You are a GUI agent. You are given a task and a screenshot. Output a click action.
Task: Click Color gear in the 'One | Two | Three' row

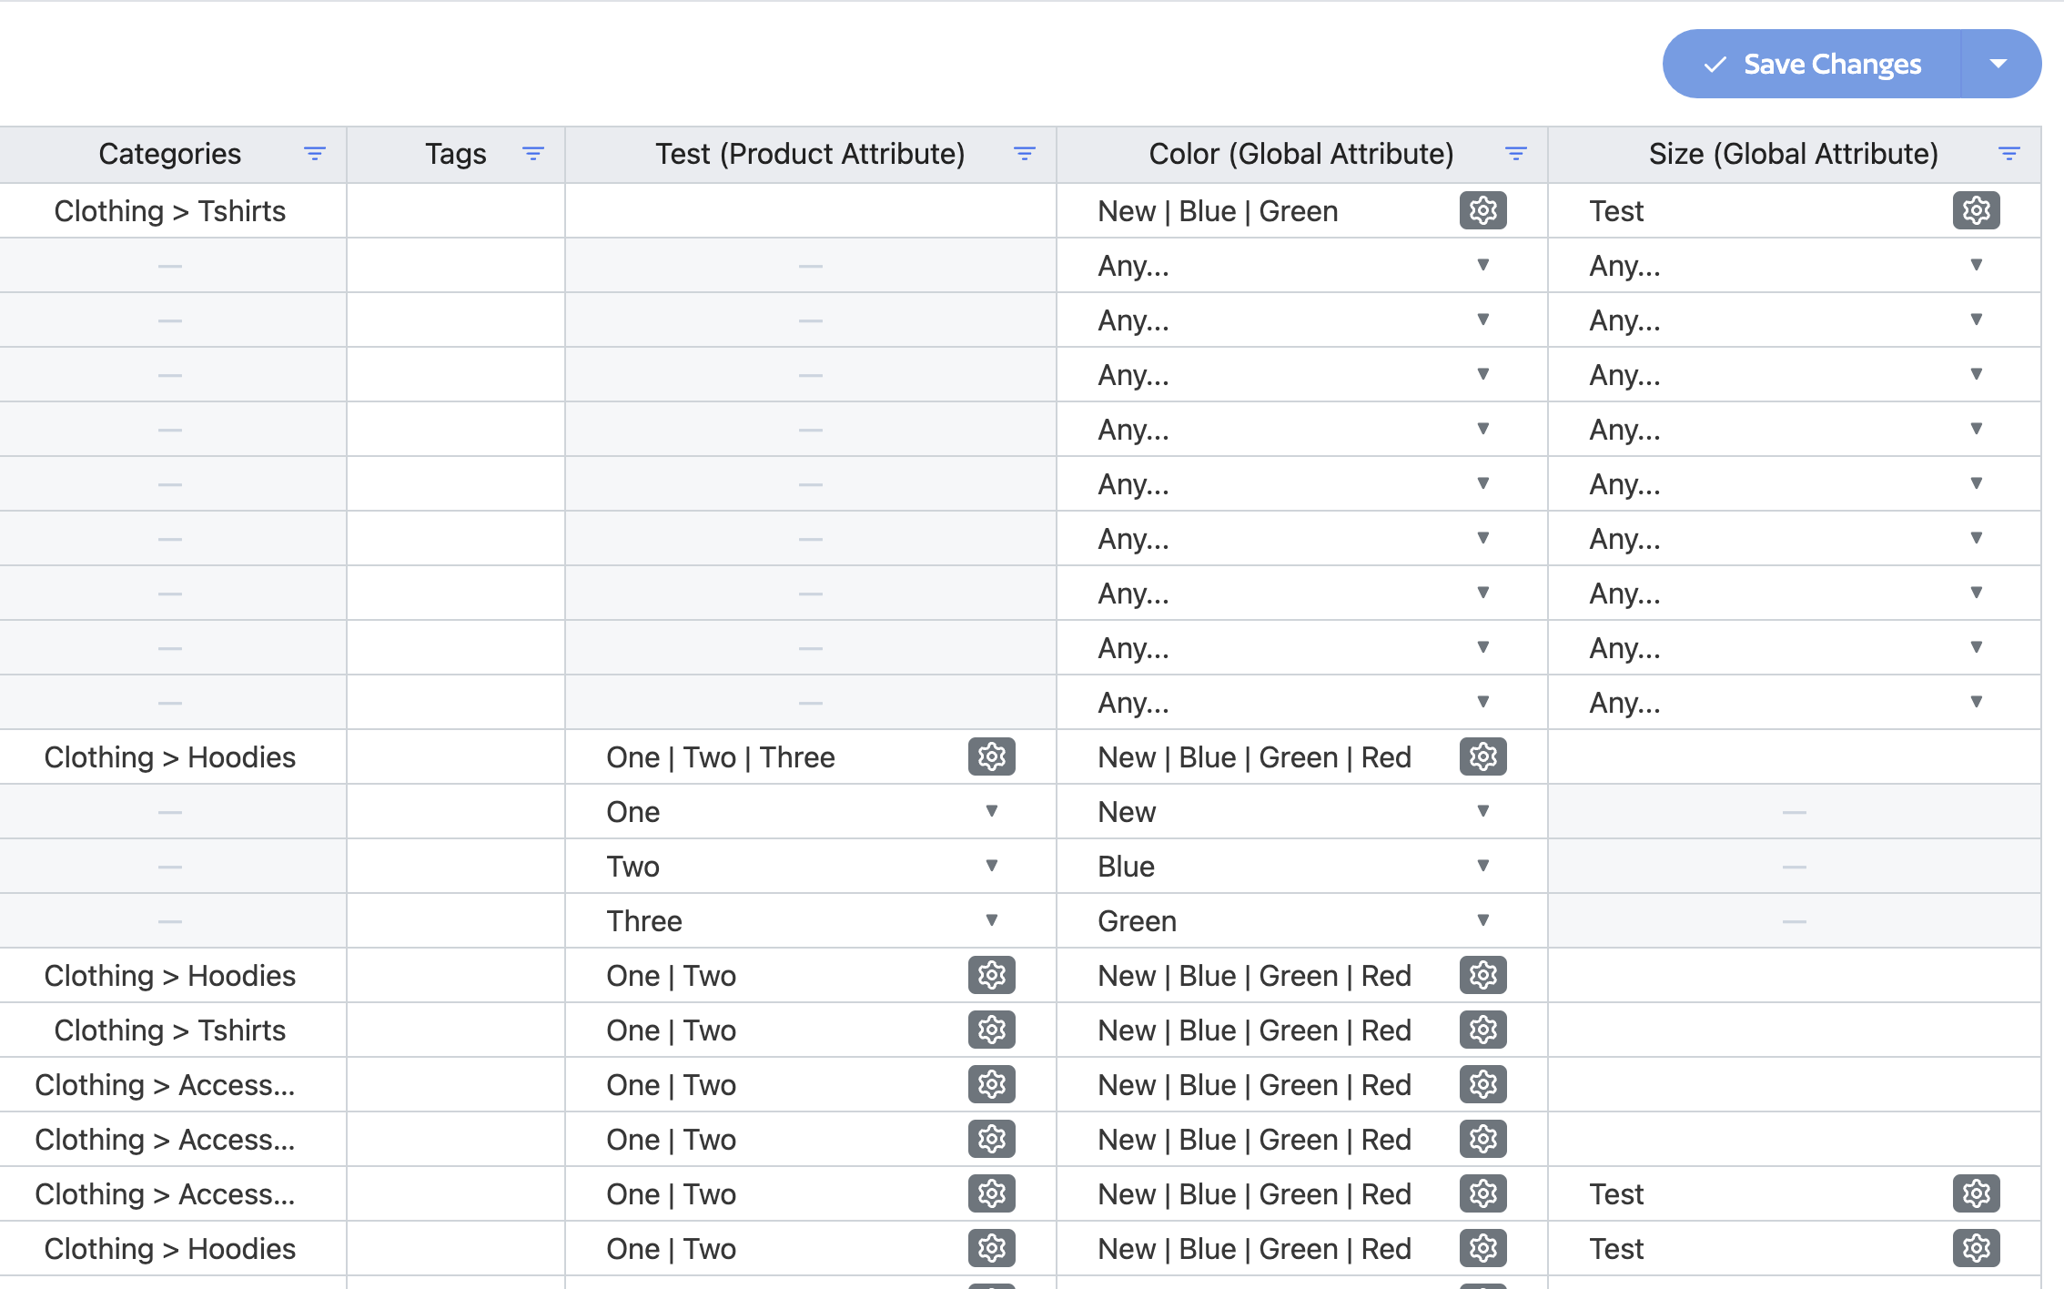1483,756
